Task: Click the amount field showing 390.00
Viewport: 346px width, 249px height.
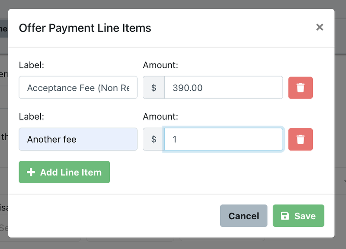Action: point(224,87)
